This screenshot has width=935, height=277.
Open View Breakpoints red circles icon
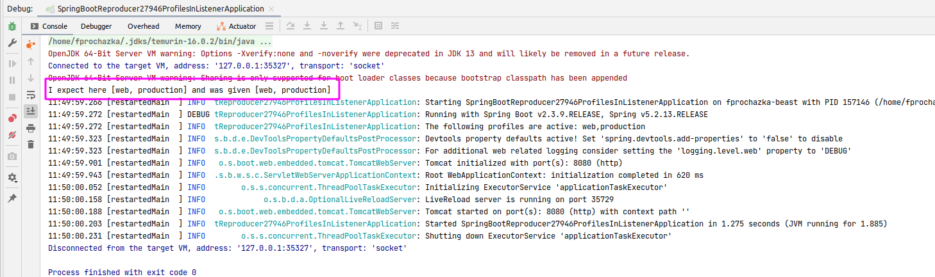coord(12,118)
